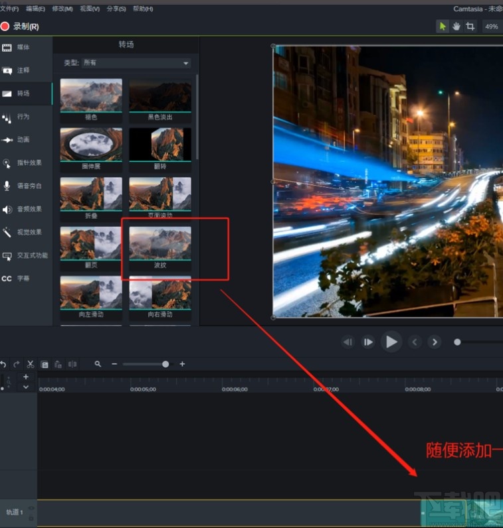Open the 编辑(E) menu
This screenshot has width=503, height=528.
(x=35, y=9)
